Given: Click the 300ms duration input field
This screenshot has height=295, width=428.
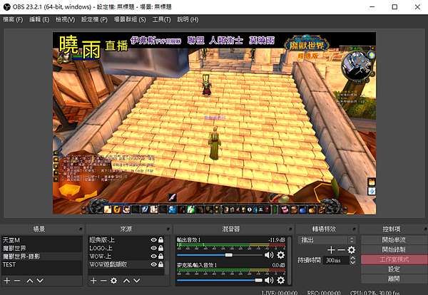Looking at the screenshot, I should coord(337,260).
